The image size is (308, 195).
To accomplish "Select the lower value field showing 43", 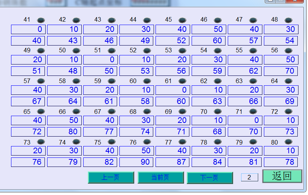I will click(x=64, y=41).
